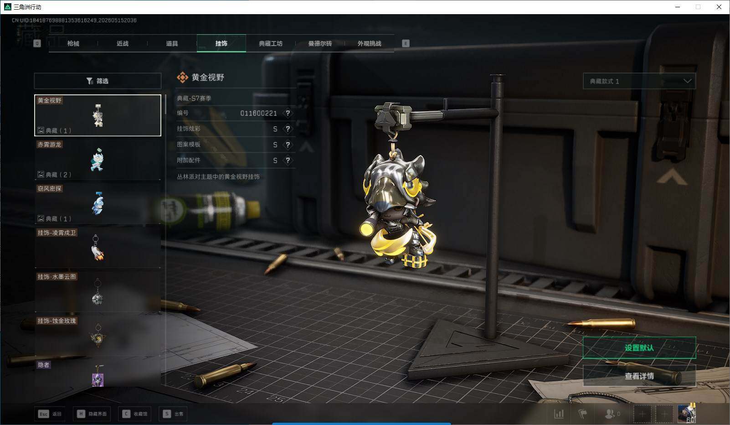Image resolution: width=730 pixels, height=425 pixels.
Task: Click the 典藏 icon on 窃风密探 card
Action: (41, 219)
